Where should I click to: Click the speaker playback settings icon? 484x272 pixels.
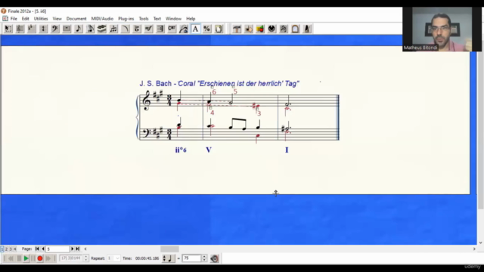[215, 258]
